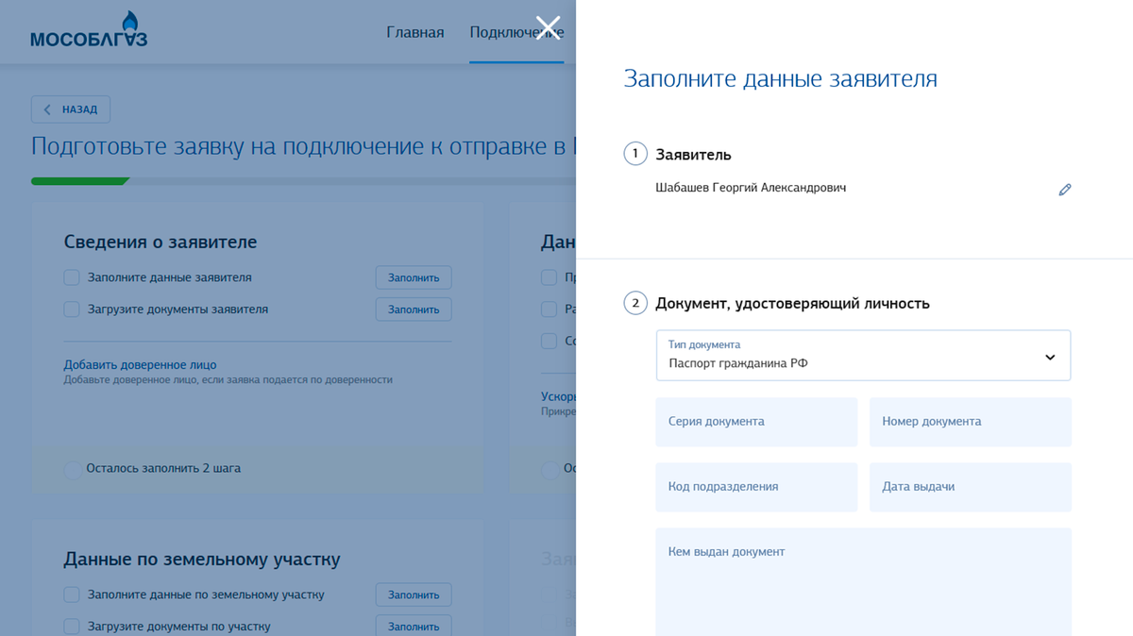The image size is (1133, 636).
Task: Click the green application progress bar
Action: coord(80,181)
